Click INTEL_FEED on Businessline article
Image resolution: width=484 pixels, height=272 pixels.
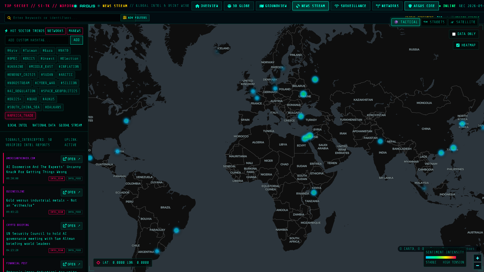tap(74, 212)
